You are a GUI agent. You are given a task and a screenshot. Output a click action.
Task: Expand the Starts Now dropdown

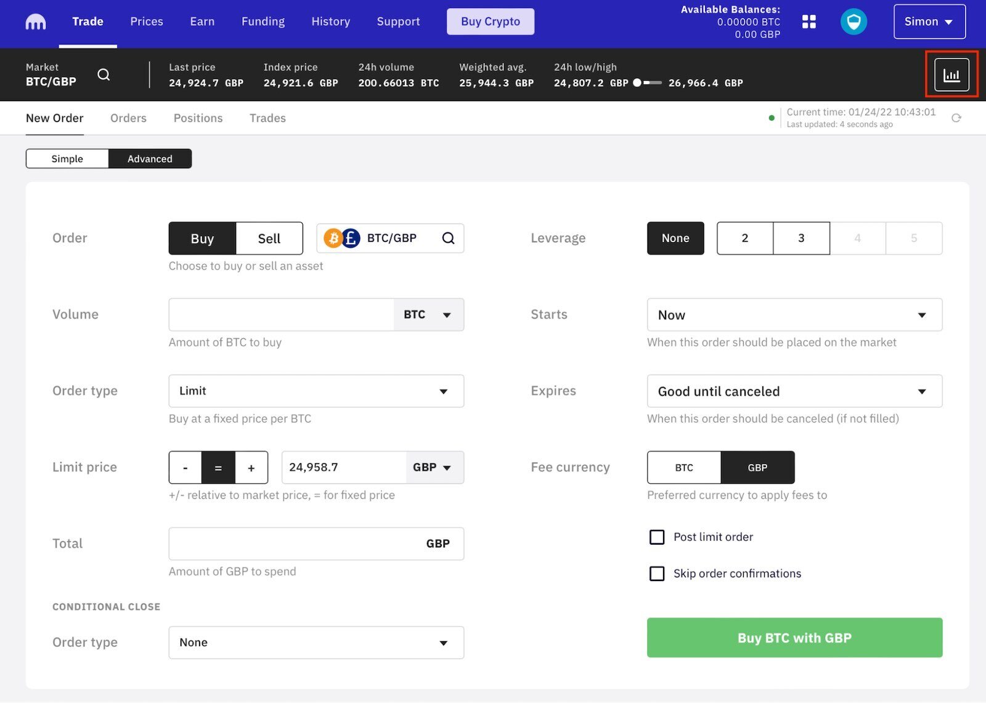[x=794, y=315]
